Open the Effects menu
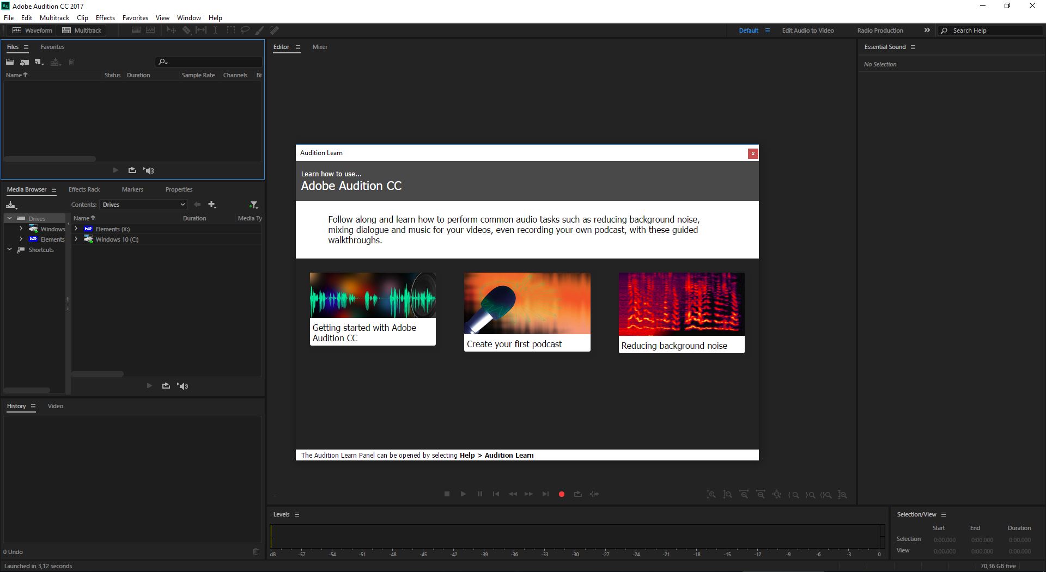Viewport: 1046px width, 572px height. 105,18
